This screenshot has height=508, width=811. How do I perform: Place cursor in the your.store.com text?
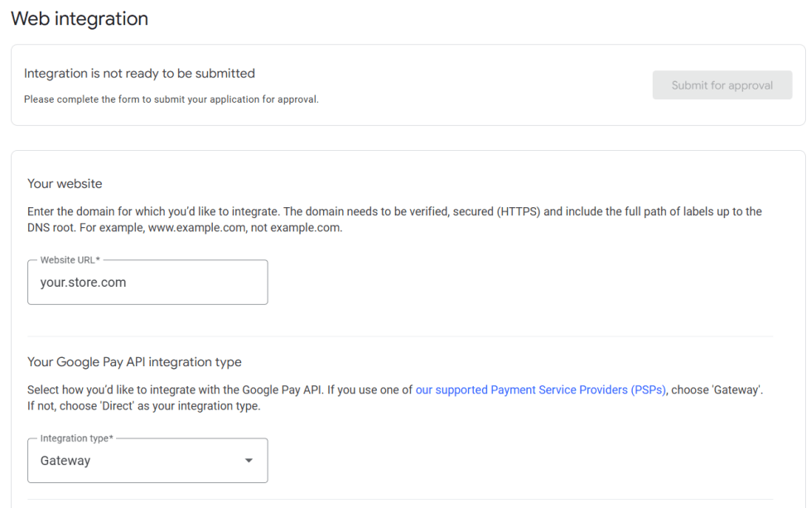coord(83,283)
